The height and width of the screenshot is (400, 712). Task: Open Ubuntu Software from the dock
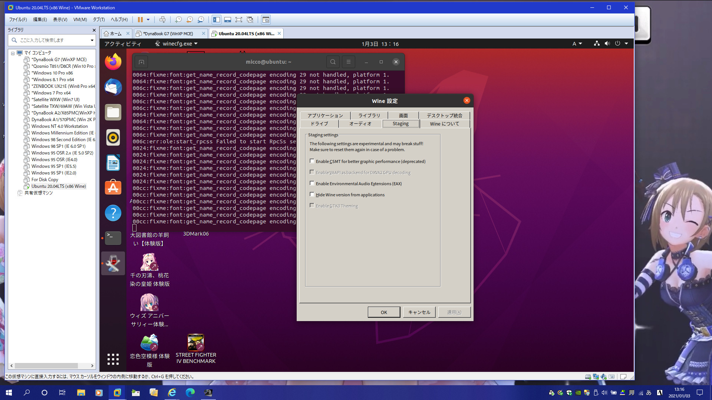pos(113,188)
